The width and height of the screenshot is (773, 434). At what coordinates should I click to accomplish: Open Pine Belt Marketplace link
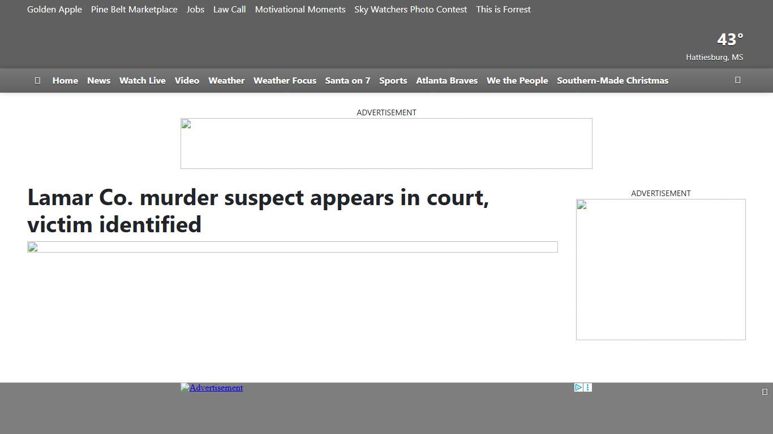pos(134,10)
